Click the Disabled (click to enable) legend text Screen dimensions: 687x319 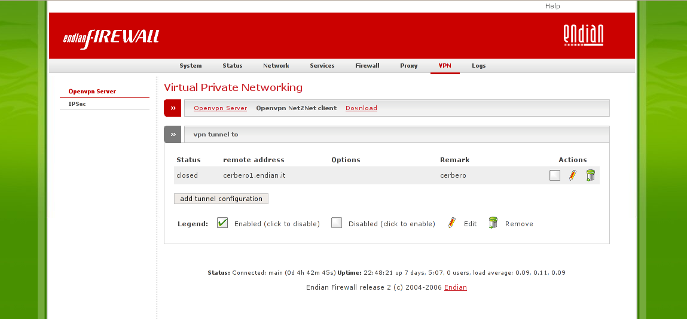(392, 224)
